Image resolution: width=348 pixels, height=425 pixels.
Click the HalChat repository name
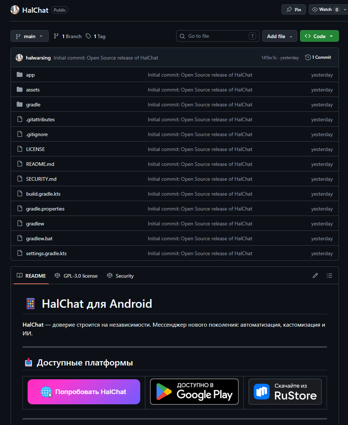tap(35, 10)
